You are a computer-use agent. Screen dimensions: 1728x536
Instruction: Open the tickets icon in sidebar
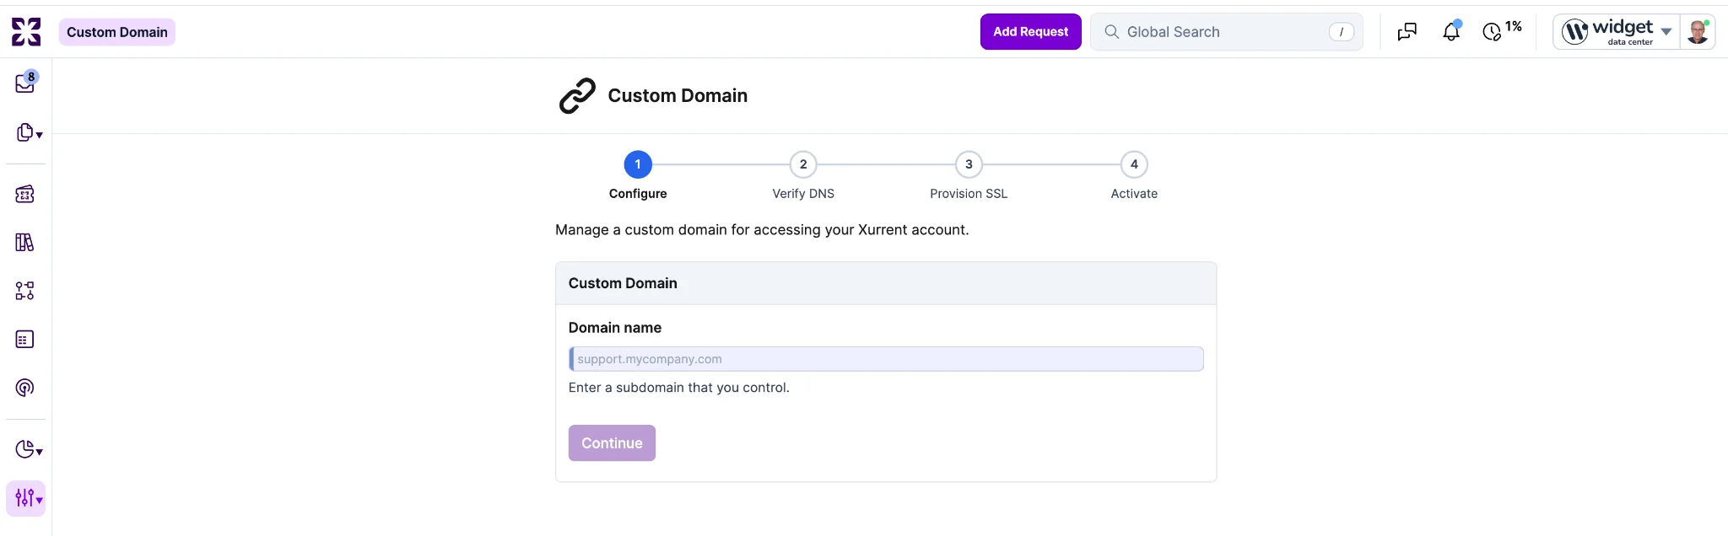pyautogui.click(x=25, y=195)
